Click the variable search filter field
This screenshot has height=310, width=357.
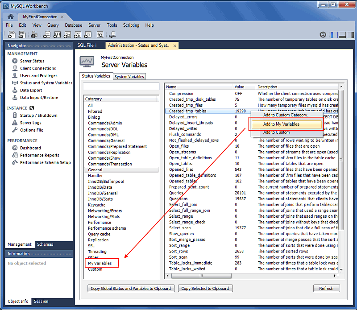pos(121,87)
